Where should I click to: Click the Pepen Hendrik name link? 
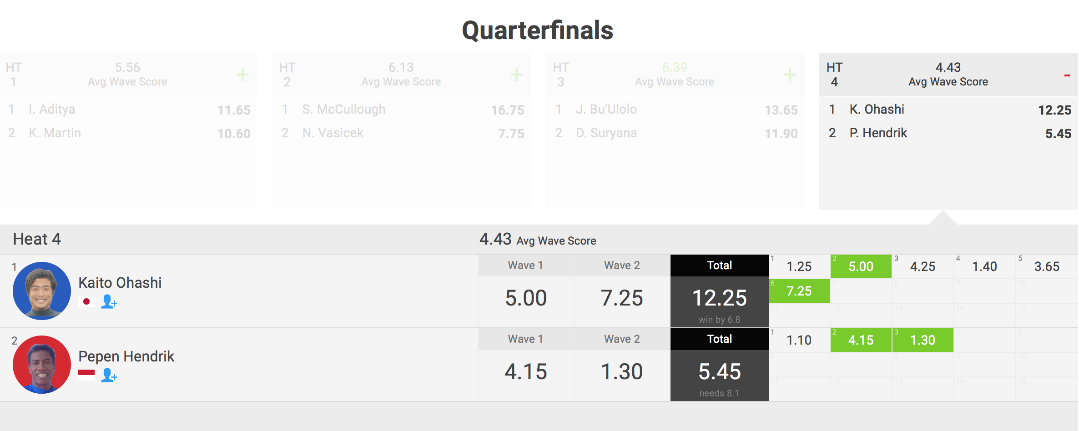126,356
